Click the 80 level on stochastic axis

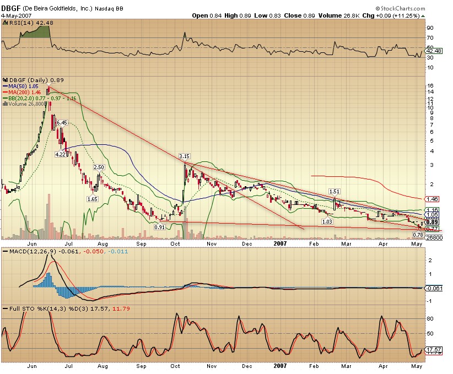[x=430, y=318]
